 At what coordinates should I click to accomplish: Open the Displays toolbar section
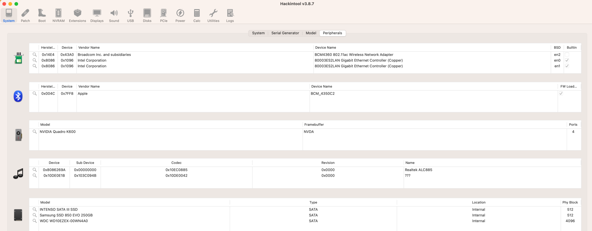(97, 15)
